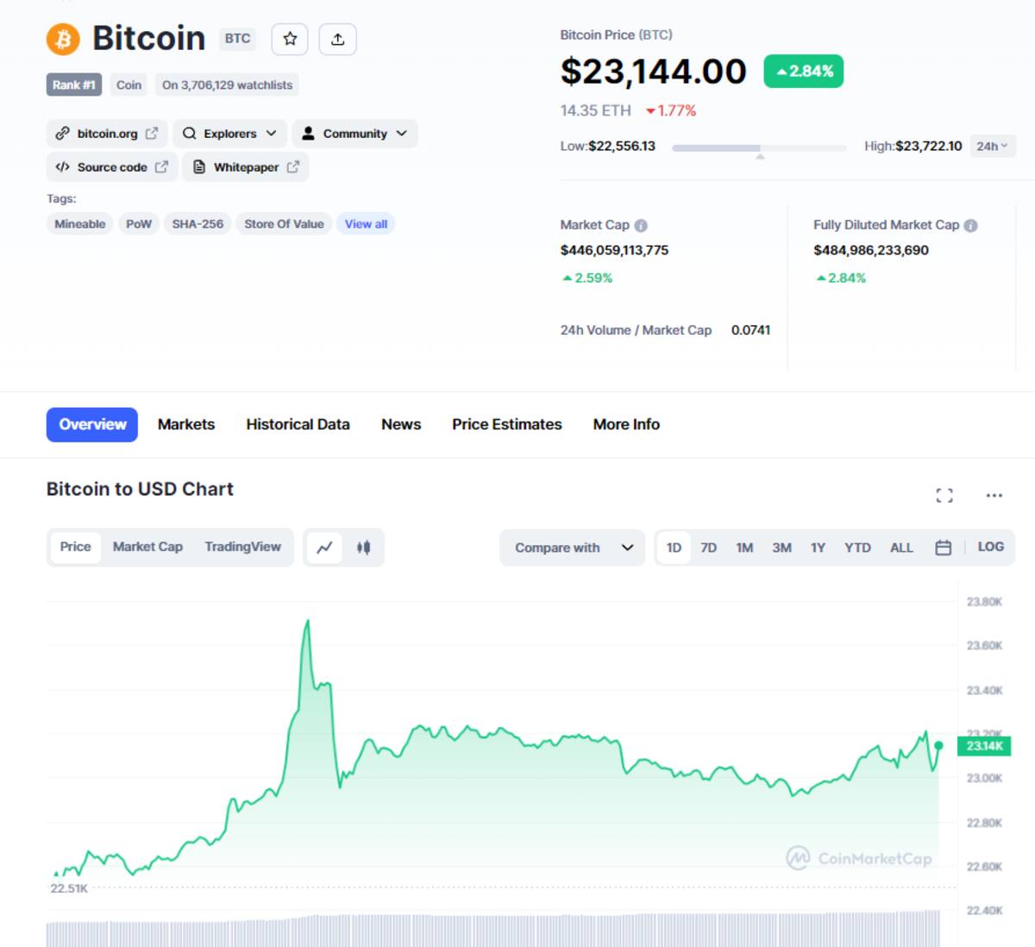Go to the Markets tab

point(186,424)
